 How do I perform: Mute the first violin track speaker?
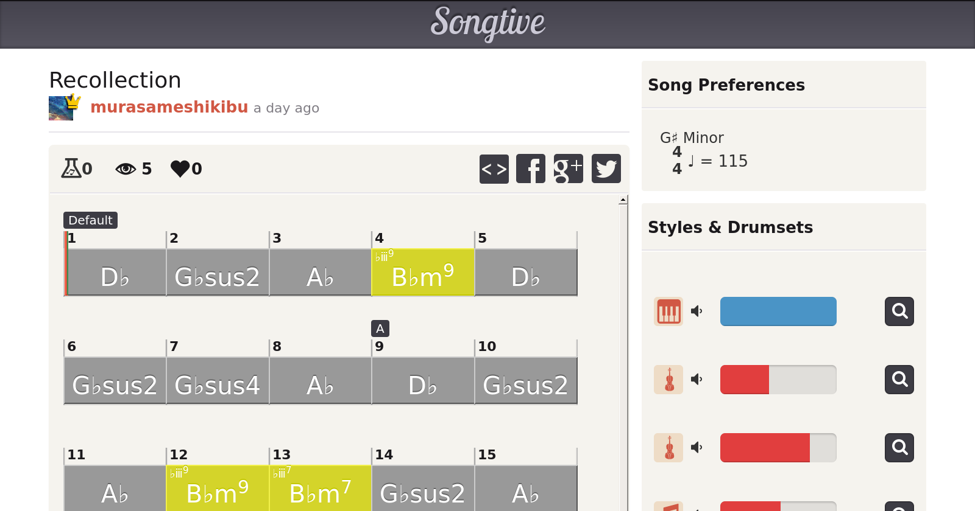click(697, 380)
